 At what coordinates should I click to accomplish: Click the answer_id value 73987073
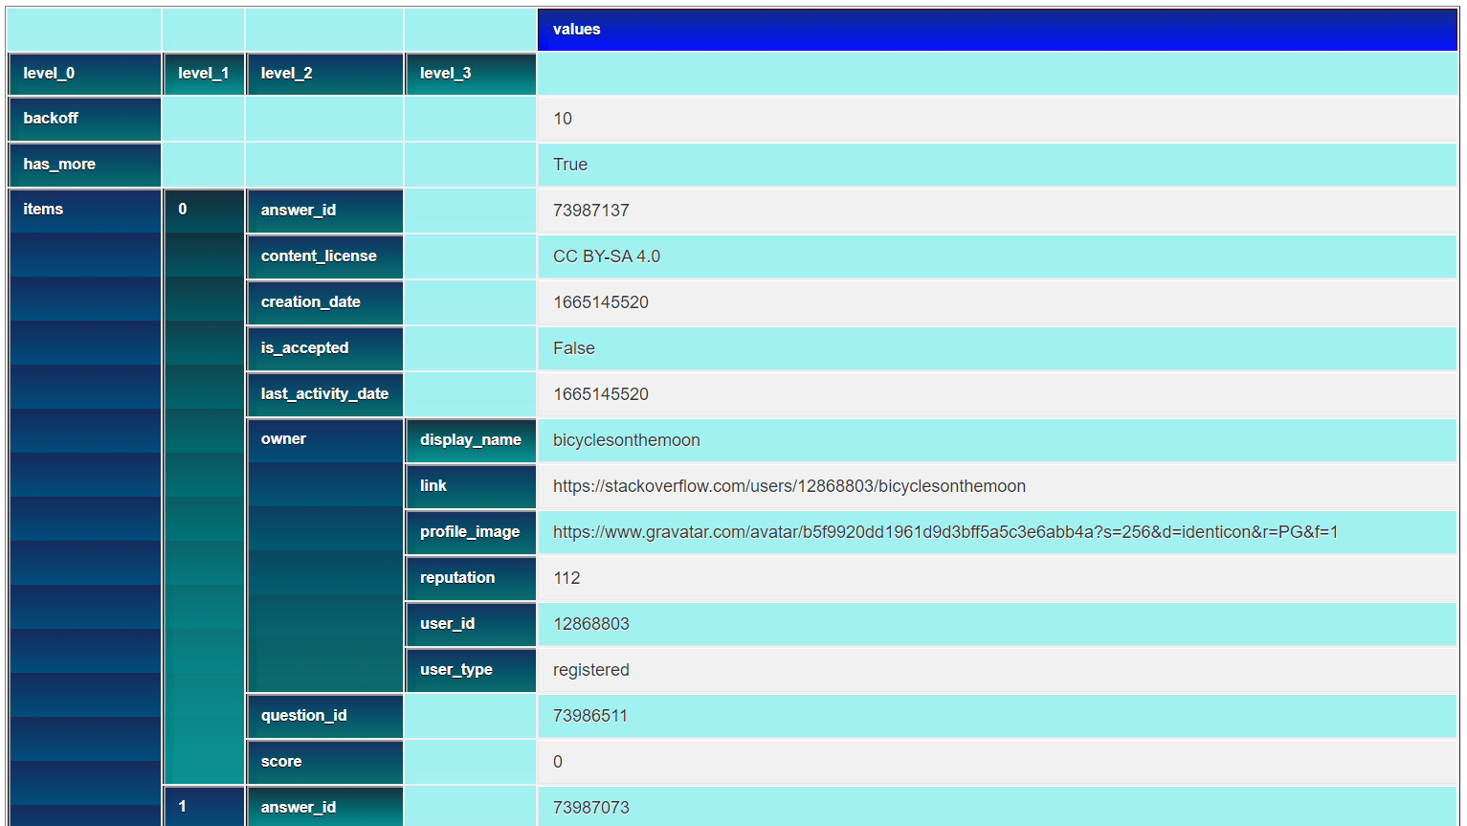coord(590,808)
